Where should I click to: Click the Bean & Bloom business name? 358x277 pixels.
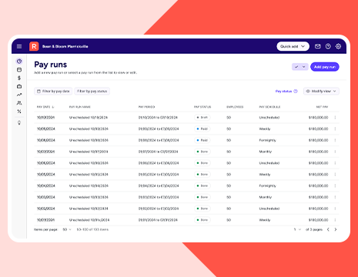point(65,46)
